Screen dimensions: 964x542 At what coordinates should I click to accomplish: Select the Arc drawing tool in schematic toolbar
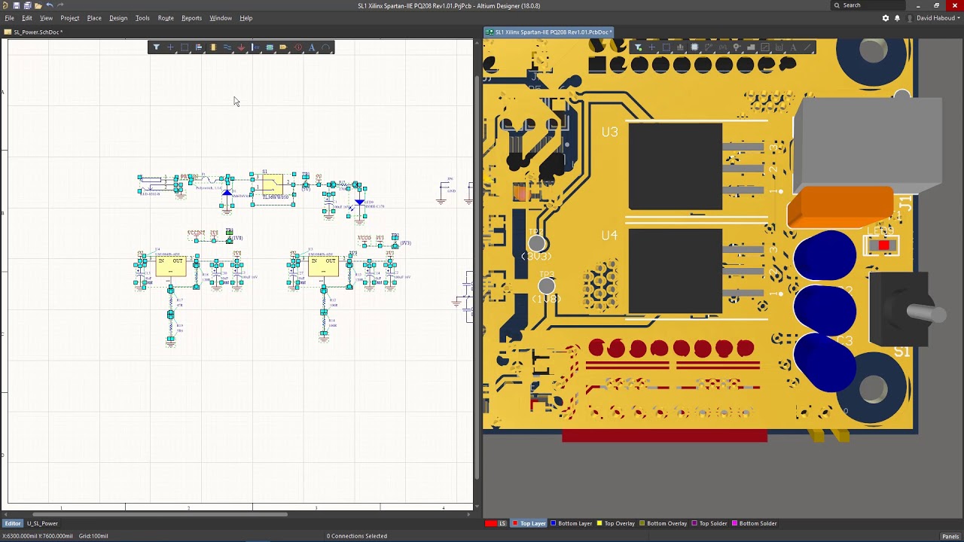click(x=326, y=47)
